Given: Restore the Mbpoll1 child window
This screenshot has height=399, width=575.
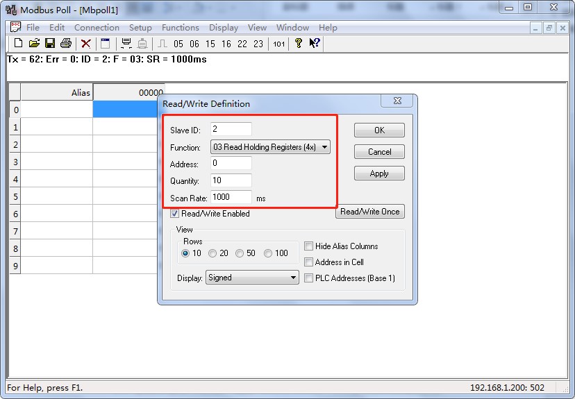Looking at the screenshot, I should (x=549, y=28).
